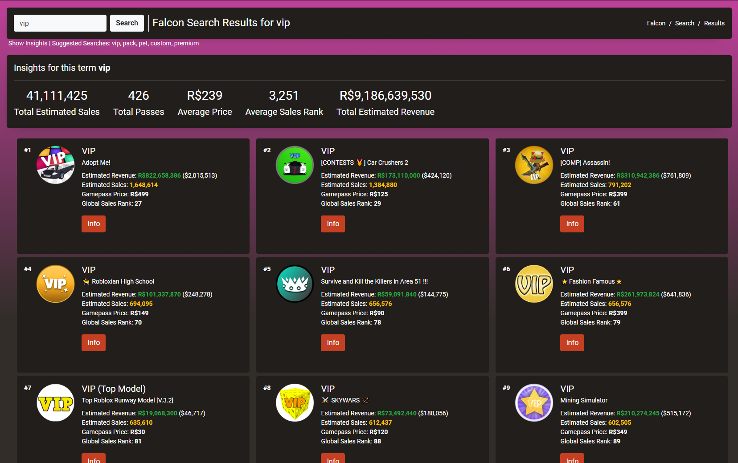The height and width of the screenshot is (463, 738).
Task: Open Info for Top Model VIP
Action: [94, 459]
